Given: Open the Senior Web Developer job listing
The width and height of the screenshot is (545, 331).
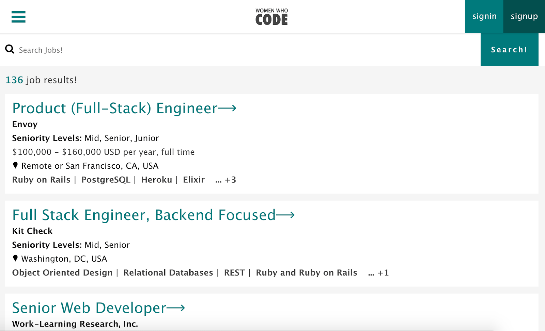Looking at the screenshot, I should [89, 308].
